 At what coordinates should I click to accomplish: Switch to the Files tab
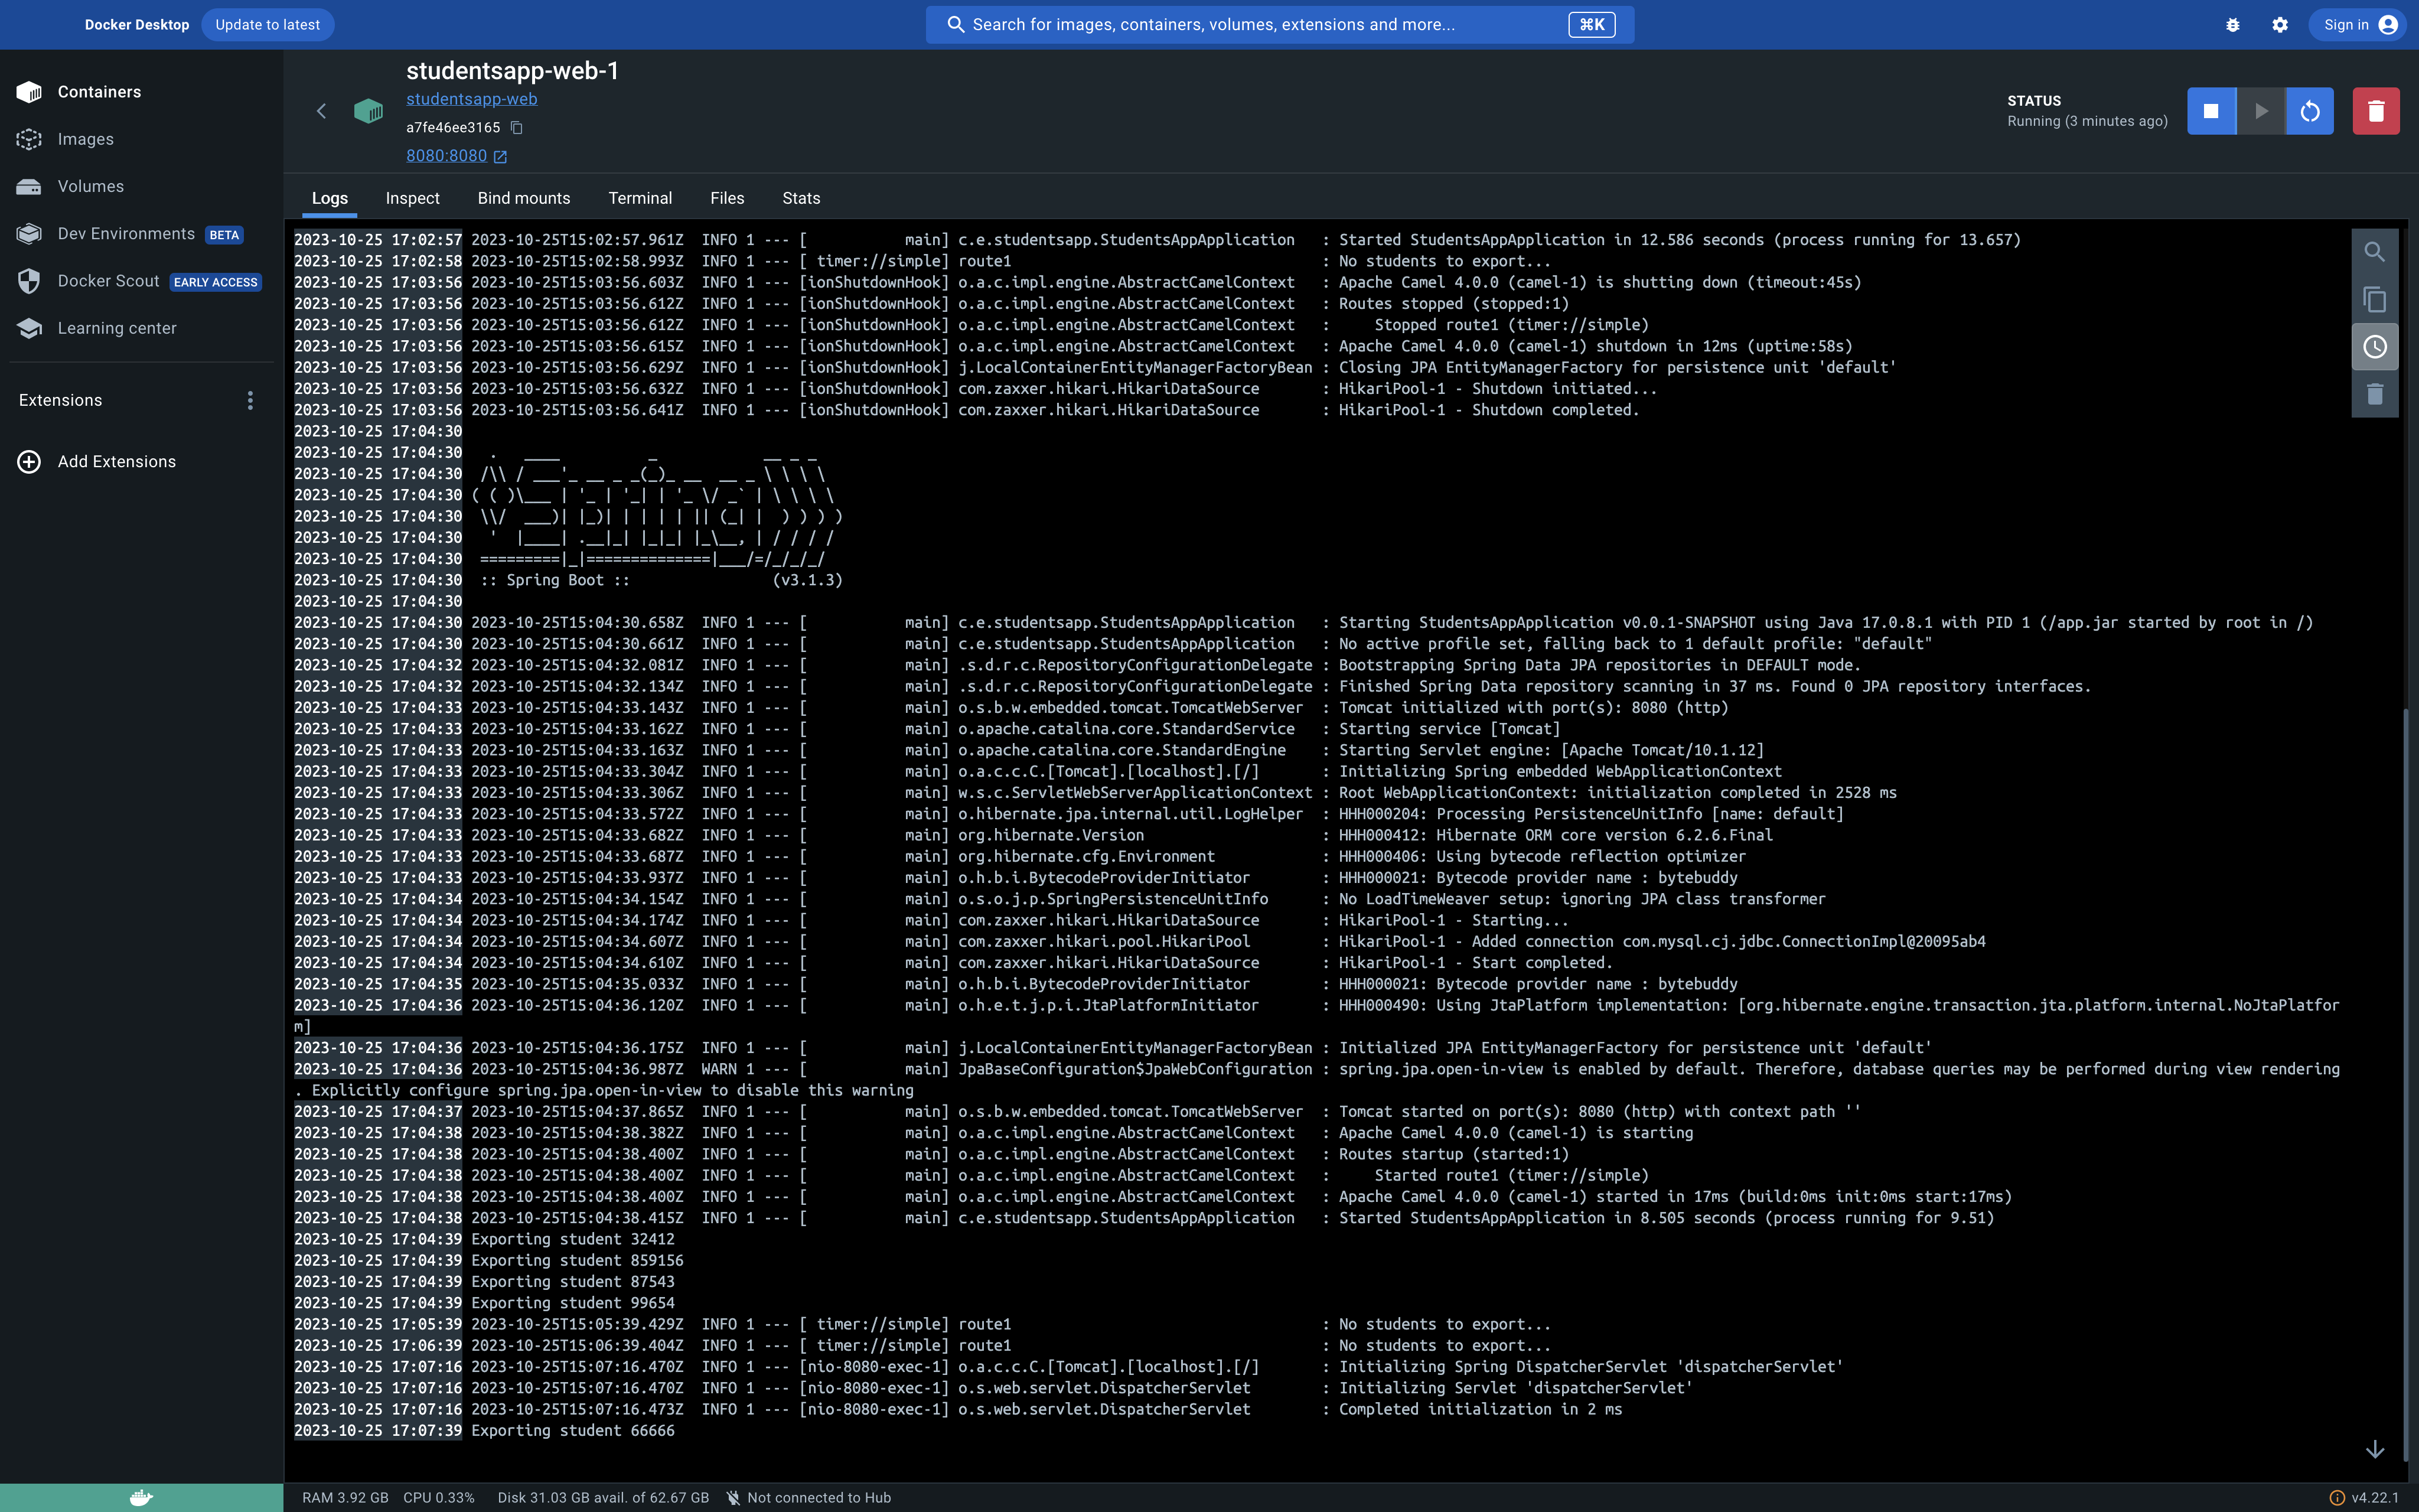[x=728, y=198]
